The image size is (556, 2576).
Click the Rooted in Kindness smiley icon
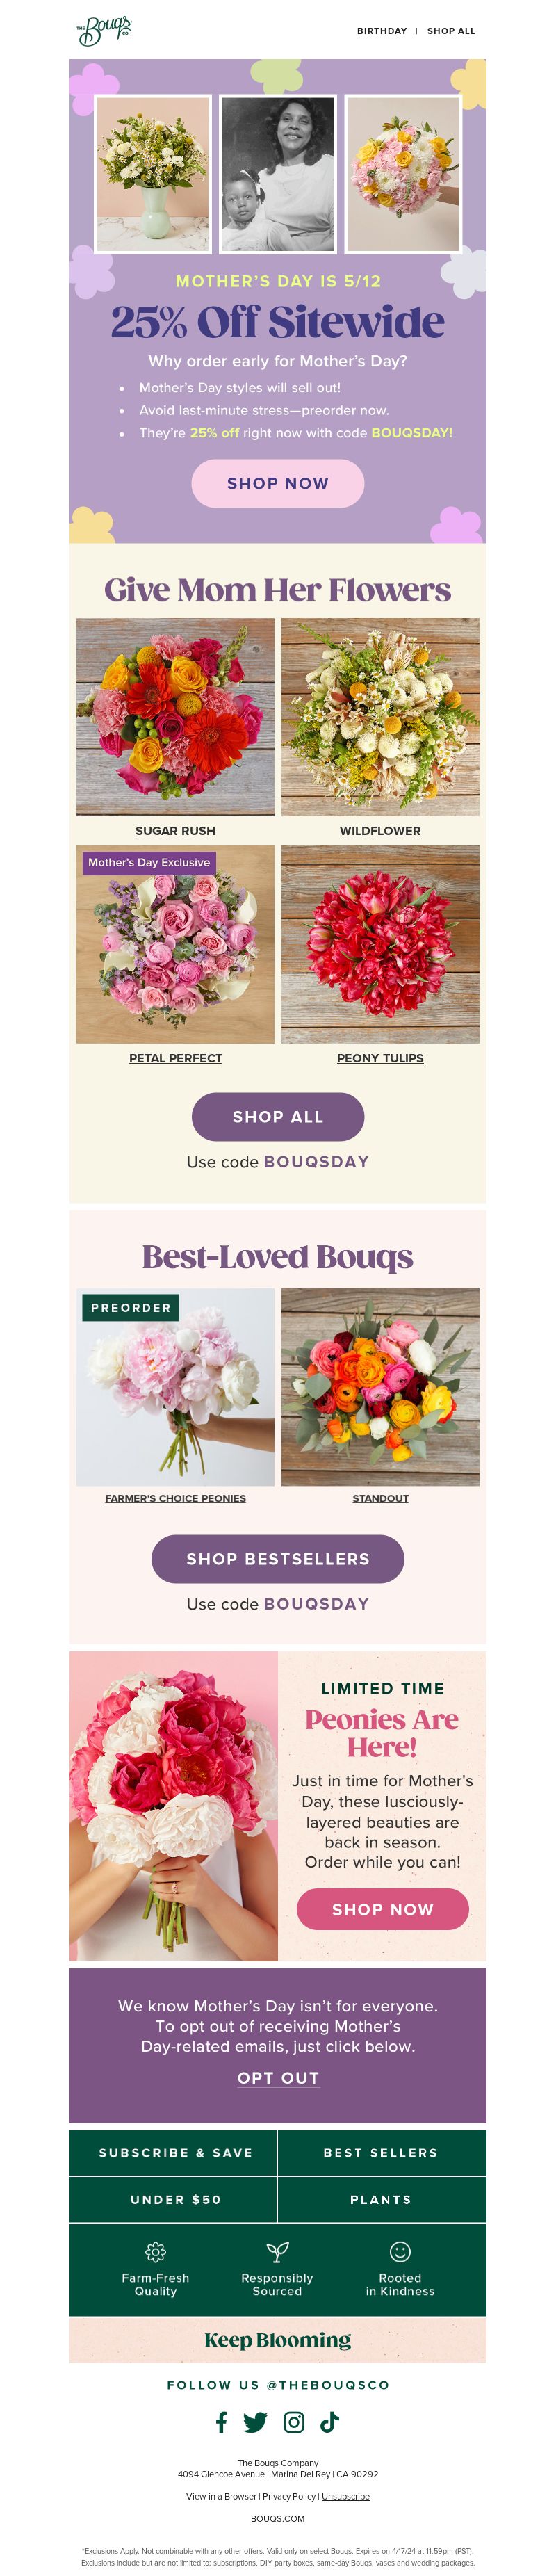[x=400, y=2251]
